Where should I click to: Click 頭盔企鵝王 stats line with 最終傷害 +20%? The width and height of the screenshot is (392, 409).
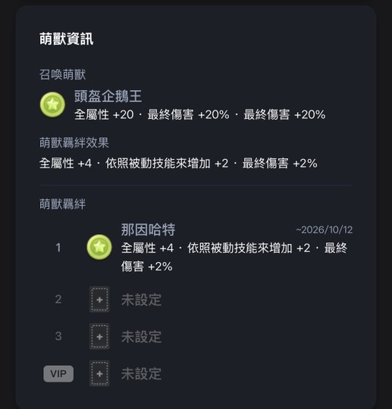(199, 115)
